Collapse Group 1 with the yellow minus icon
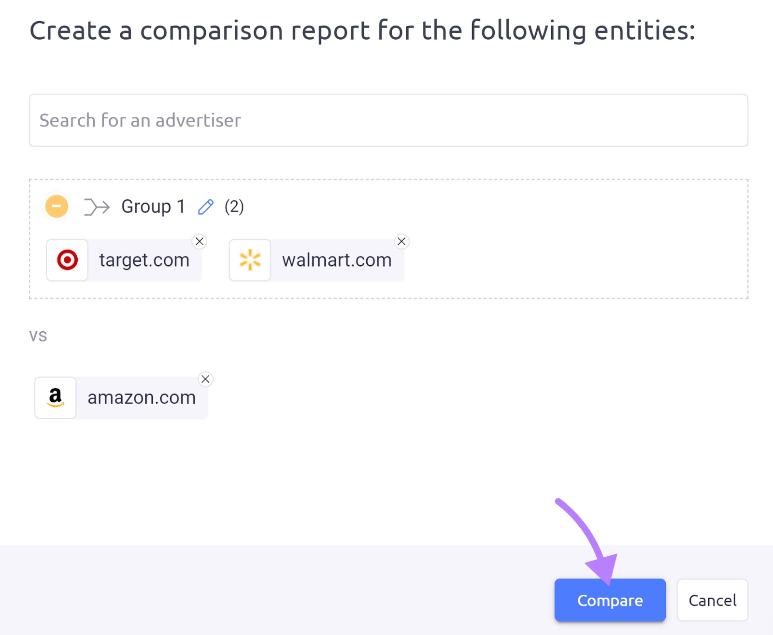The width and height of the screenshot is (773, 635). tap(57, 207)
